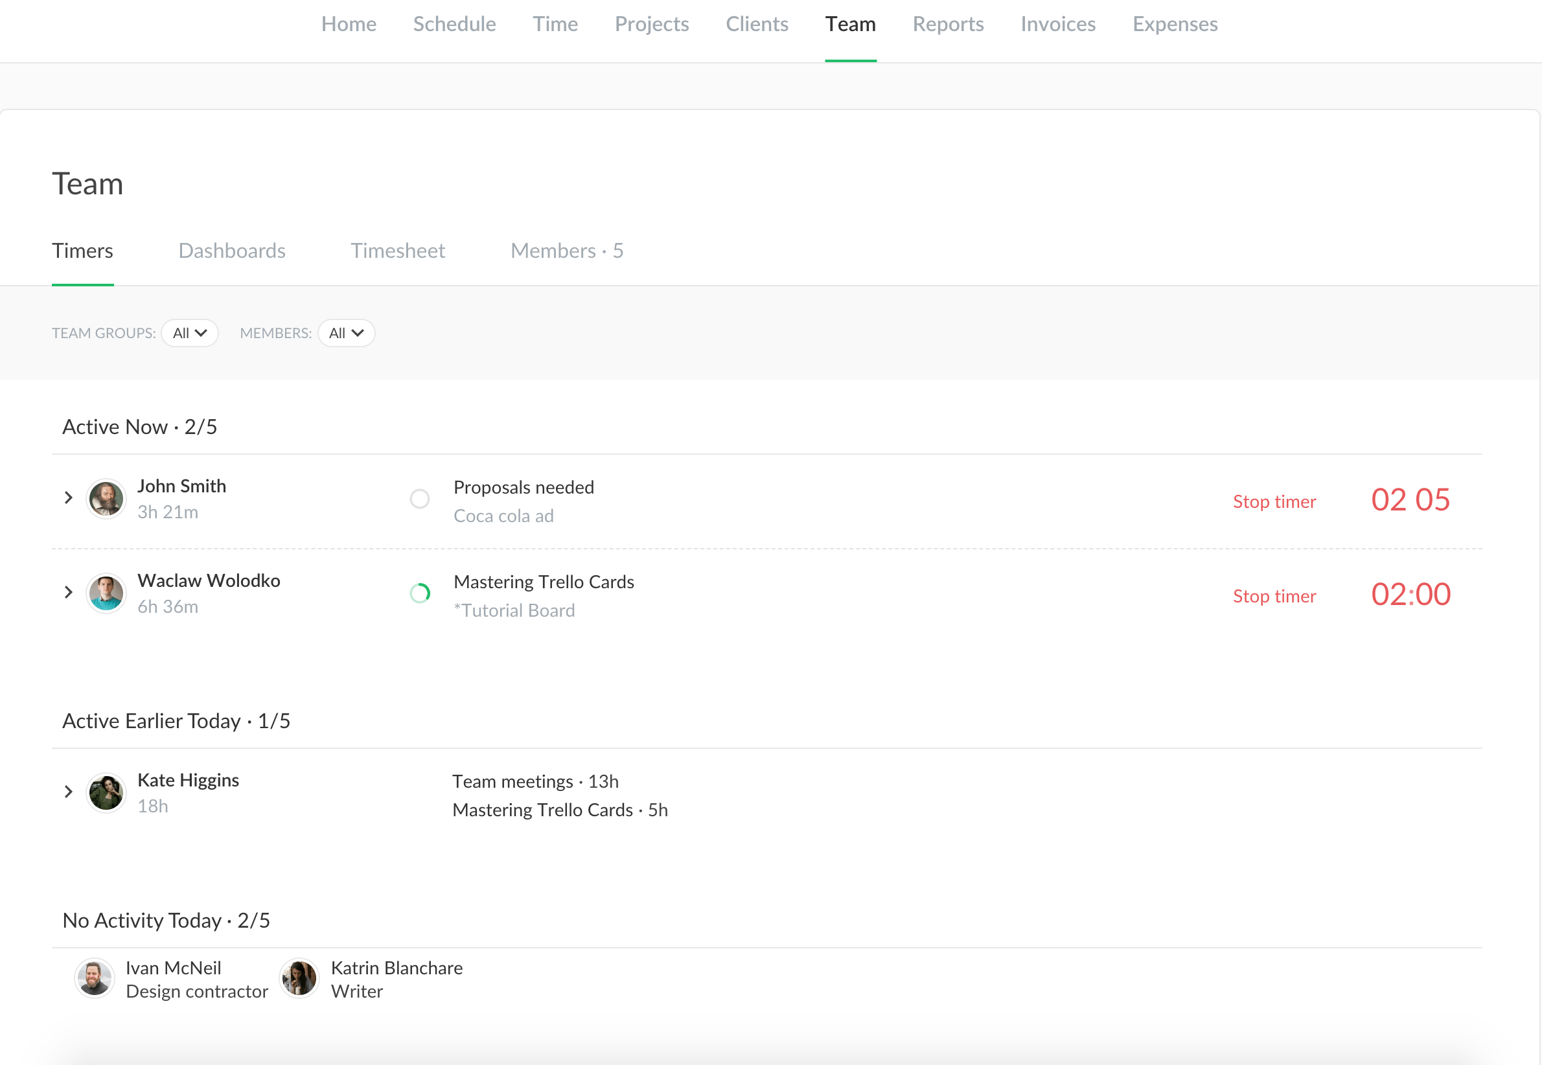
Task: Open Waclaw Wolodko's name link
Action: 209,580
